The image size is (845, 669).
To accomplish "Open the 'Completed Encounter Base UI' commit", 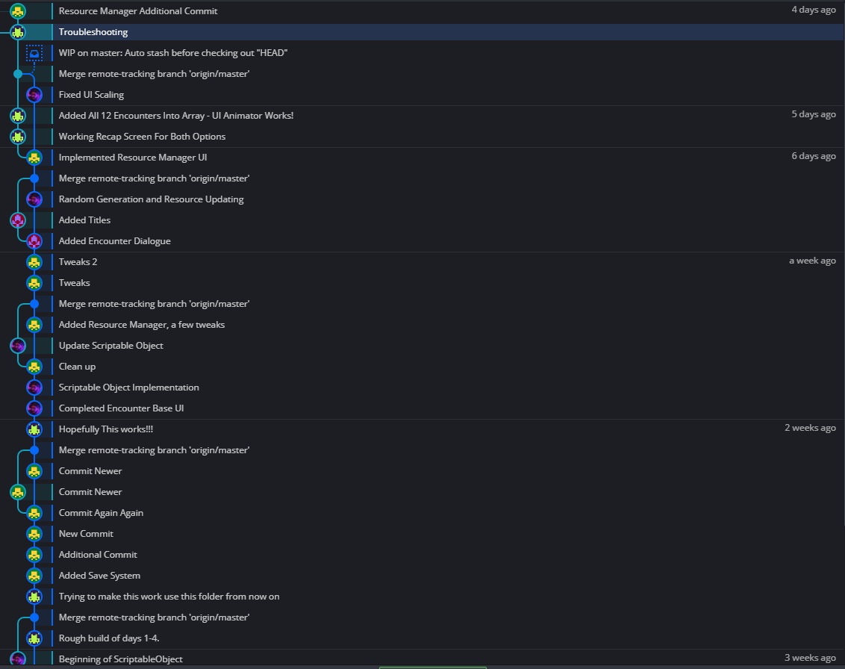I will [x=121, y=408].
